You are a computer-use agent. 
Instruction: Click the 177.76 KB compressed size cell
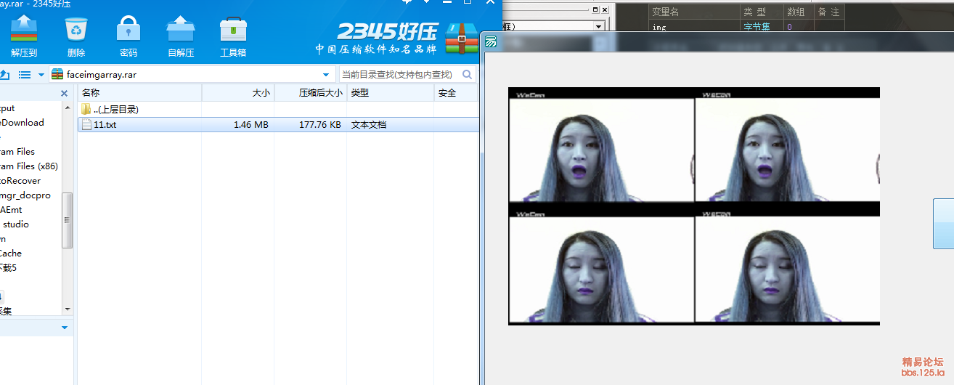click(x=319, y=125)
